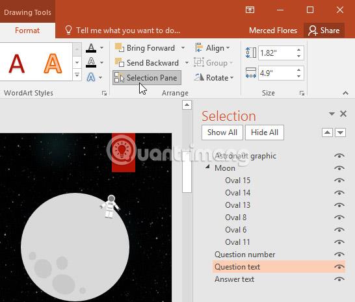Click Show All in Selection pane

(x=222, y=132)
